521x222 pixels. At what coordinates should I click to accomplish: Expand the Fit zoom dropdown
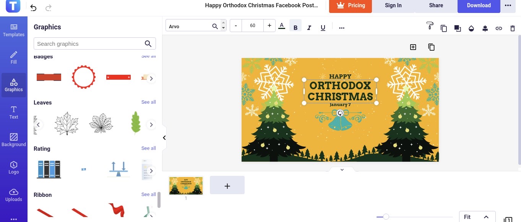[477, 217]
